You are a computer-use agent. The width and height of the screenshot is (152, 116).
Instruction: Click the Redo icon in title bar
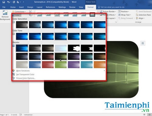[x=14, y=2]
